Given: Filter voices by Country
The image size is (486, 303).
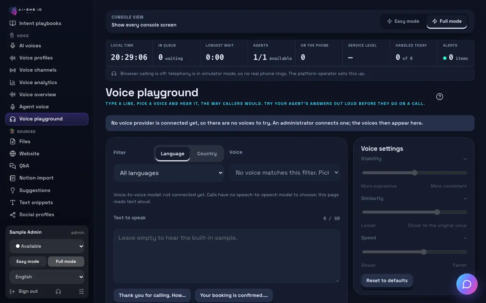Looking at the screenshot, I should coord(207,153).
